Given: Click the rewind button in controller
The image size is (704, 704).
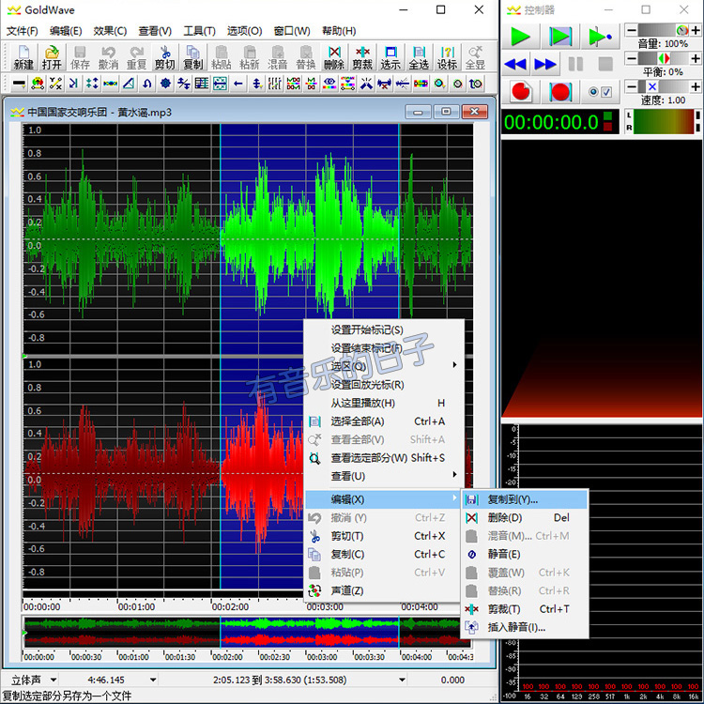Looking at the screenshot, I should click(x=515, y=64).
